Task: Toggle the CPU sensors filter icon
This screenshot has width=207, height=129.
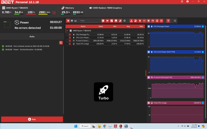Action: (103, 21)
